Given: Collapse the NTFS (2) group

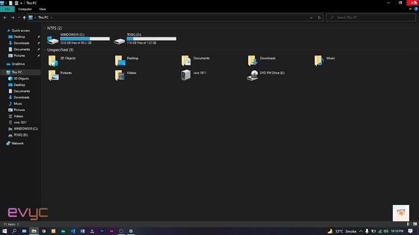Looking at the screenshot, I should pos(45,28).
